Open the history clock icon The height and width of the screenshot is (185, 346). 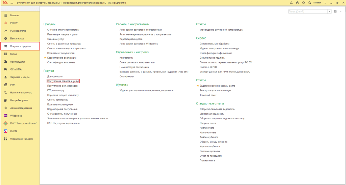coord(297,3)
